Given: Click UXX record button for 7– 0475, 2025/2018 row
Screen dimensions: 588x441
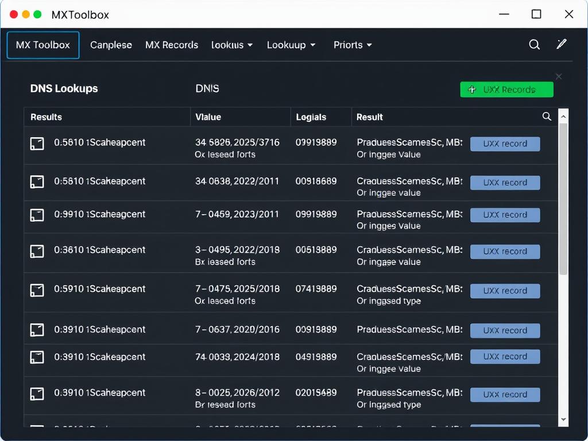Looking at the screenshot, I should click(505, 291).
